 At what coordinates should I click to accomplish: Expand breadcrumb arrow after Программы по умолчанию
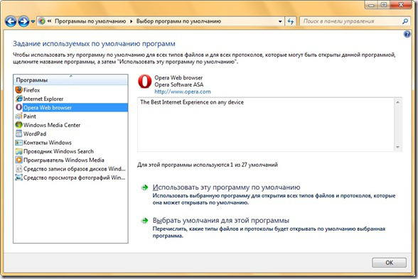[131, 21]
